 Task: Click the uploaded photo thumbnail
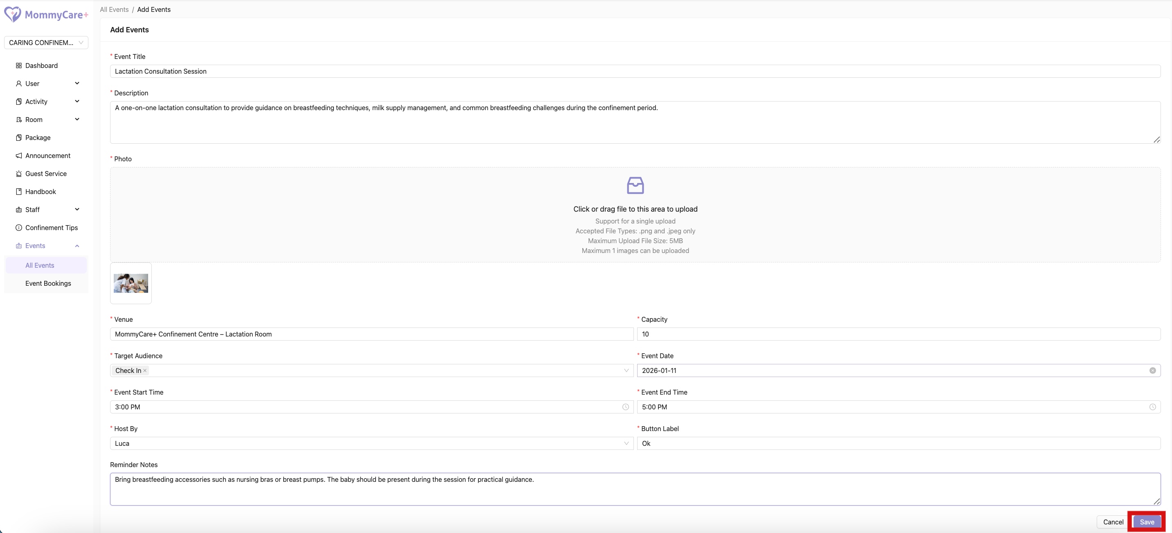point(131,283)
